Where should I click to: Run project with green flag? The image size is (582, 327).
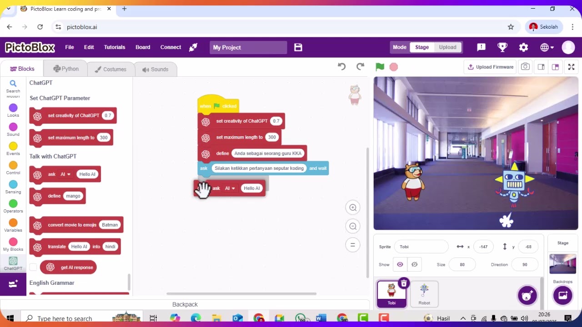click(380, 67)
